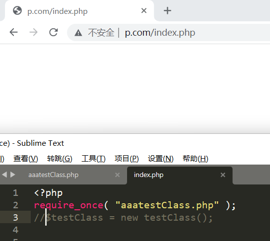Close the aaatestClass.php editor tab
This screenshot has width=270, height=241.
(118, 175)
